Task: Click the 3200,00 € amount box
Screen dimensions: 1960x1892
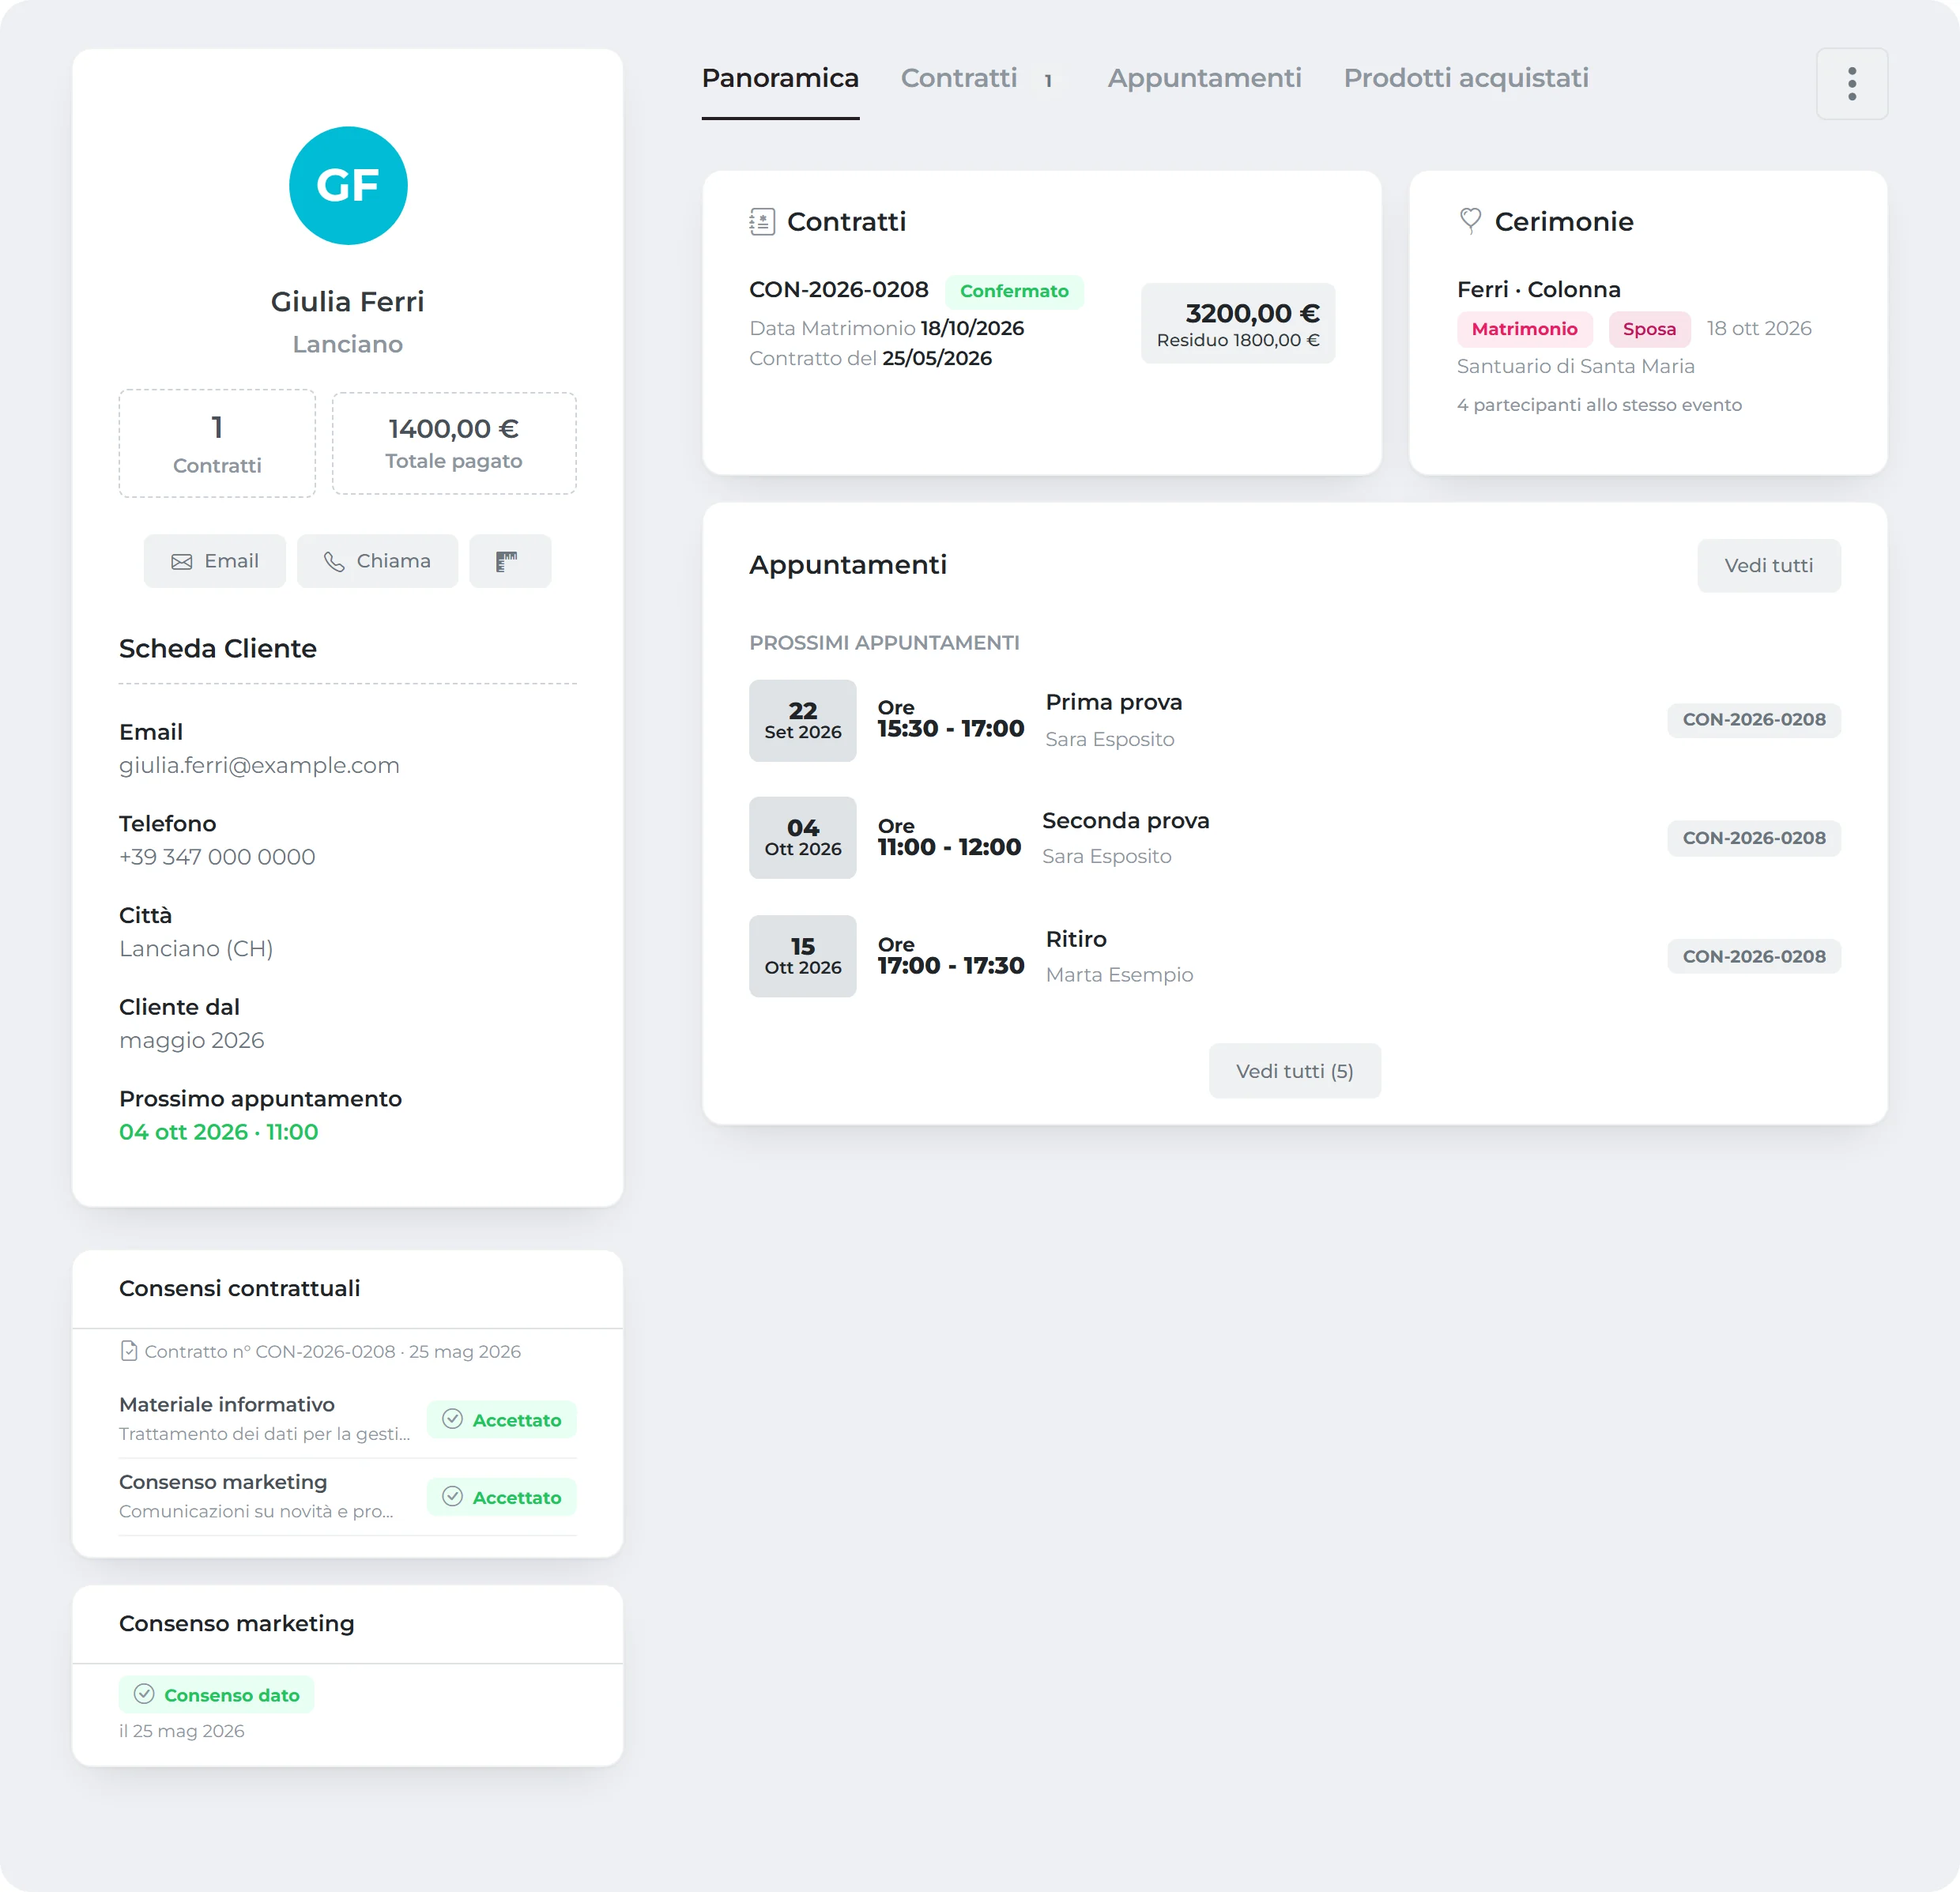Action: pyautogui.click(x=1238, y=323)
